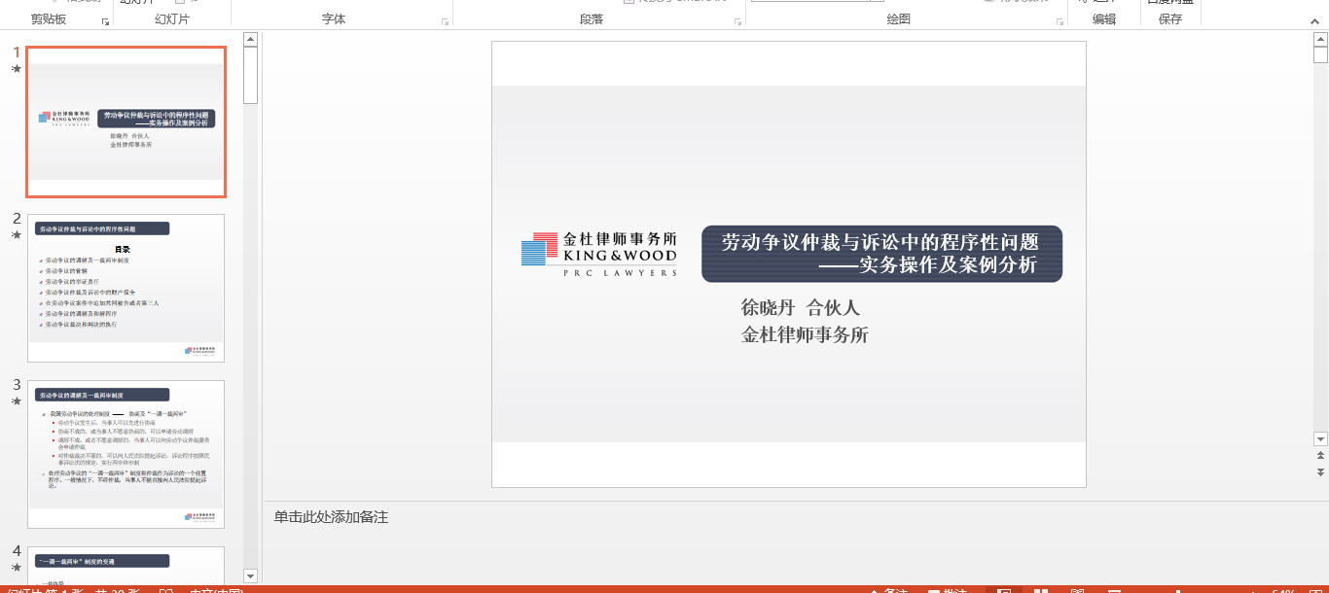
Task: Open slide 4 thumbnail at panel bottom
Action: 126,565
